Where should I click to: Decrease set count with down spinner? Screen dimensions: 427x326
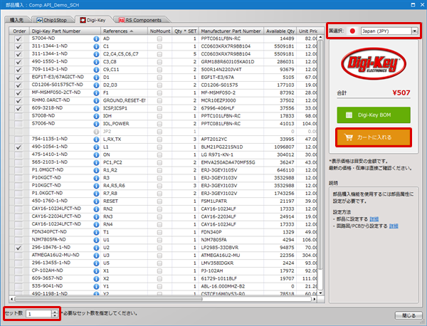[55, 315]
